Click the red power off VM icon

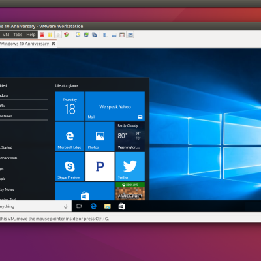[42, 35]
